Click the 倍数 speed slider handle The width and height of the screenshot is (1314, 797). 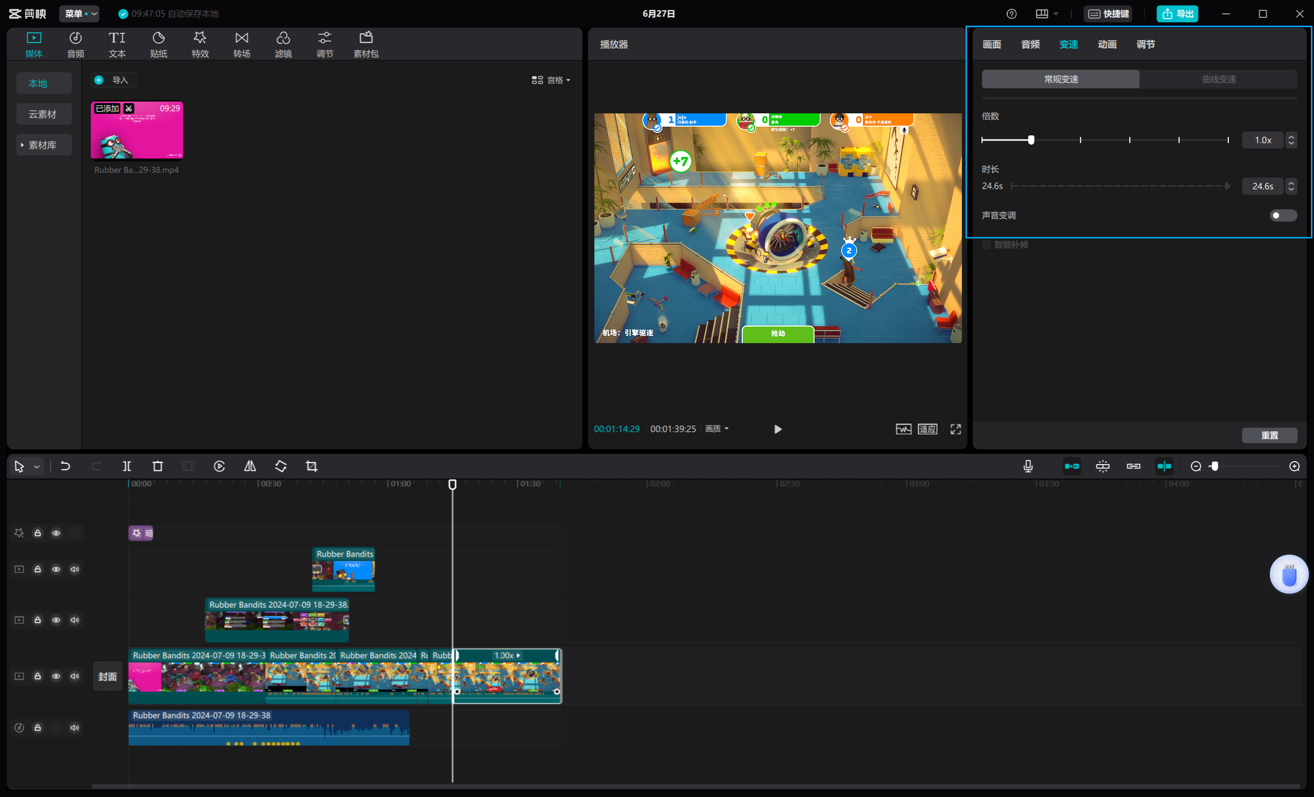(x=1031, y=140)
